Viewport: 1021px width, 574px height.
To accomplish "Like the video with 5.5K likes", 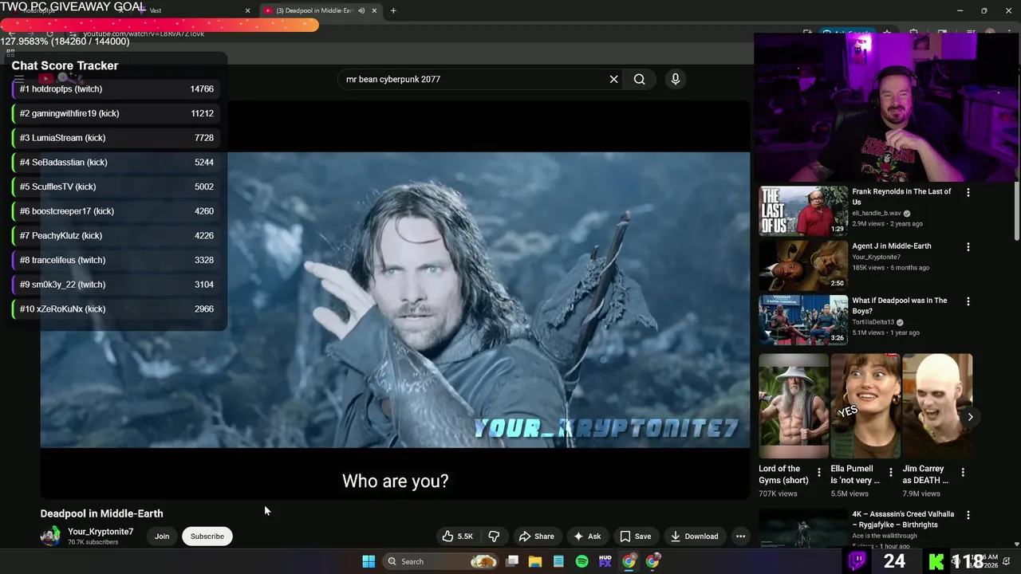I will pyautogui.click(x=458, y=537).
